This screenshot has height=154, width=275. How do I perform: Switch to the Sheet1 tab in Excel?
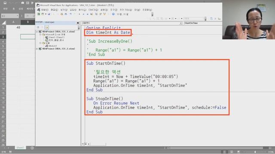[20, 148]
